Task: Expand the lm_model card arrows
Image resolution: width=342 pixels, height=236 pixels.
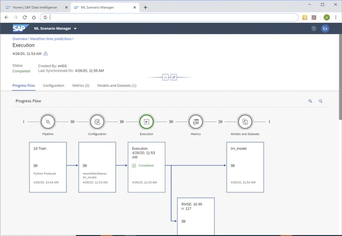Action: (x=233, y=166)
